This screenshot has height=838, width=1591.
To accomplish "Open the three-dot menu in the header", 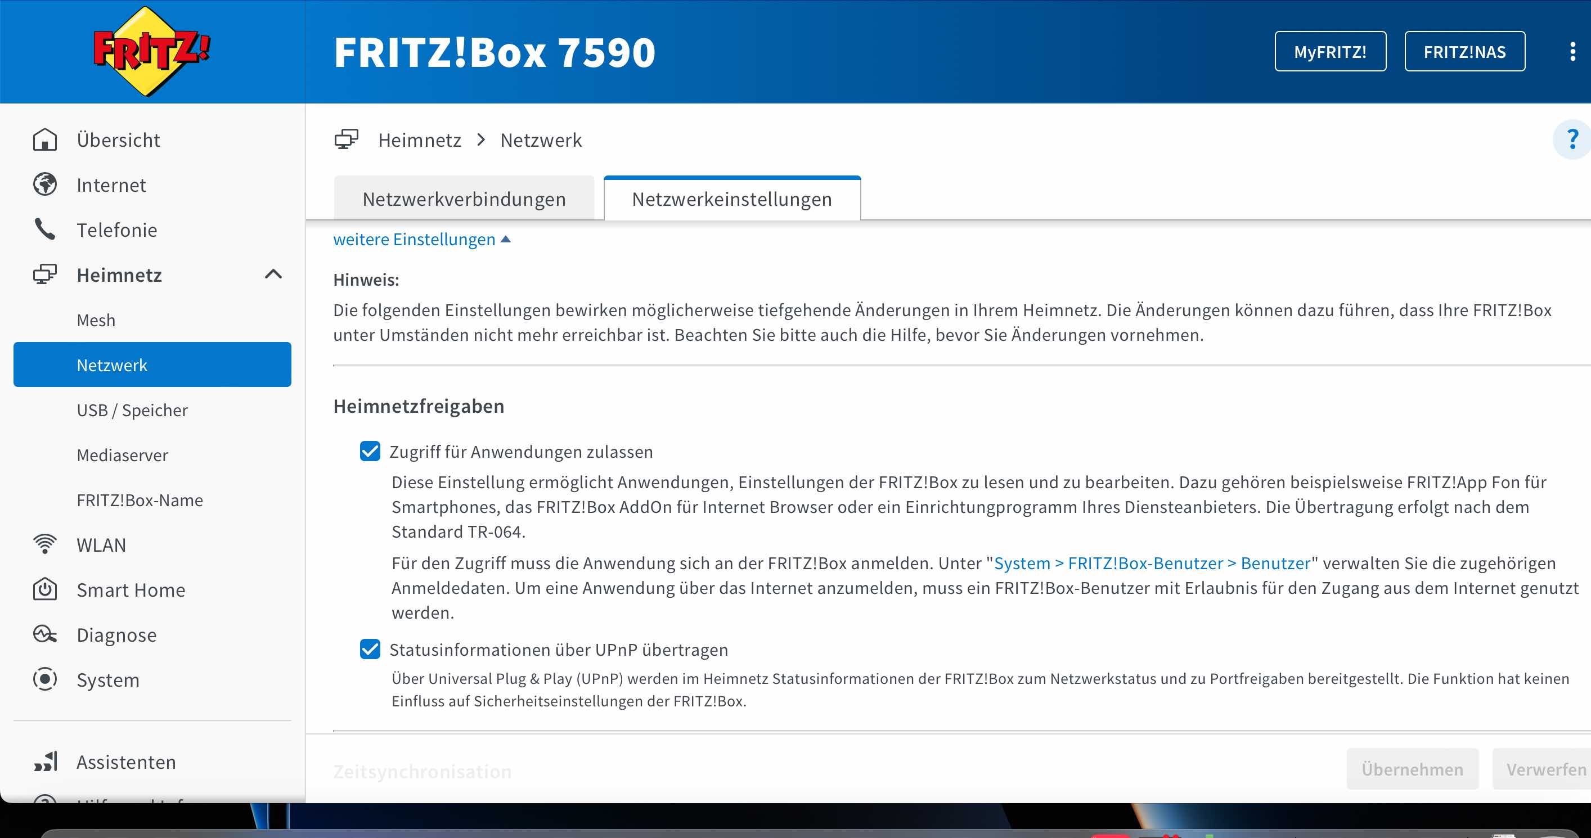I will point(1572,51).
